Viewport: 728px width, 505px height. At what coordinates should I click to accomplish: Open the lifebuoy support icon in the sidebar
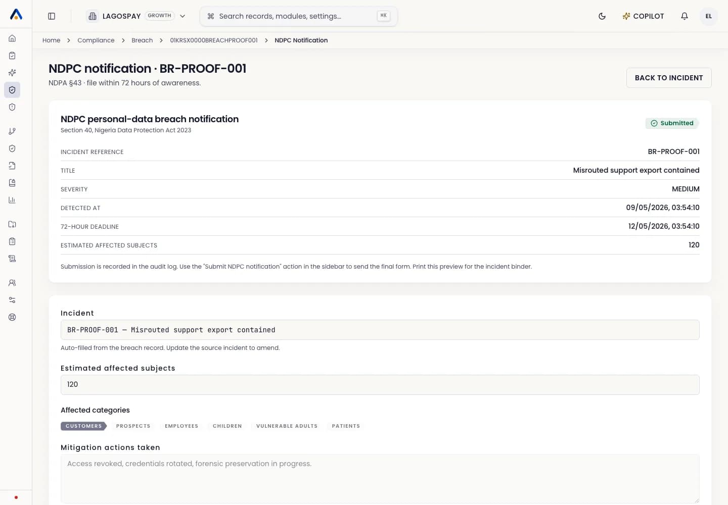pyautogui.click(x=12, y=317)
